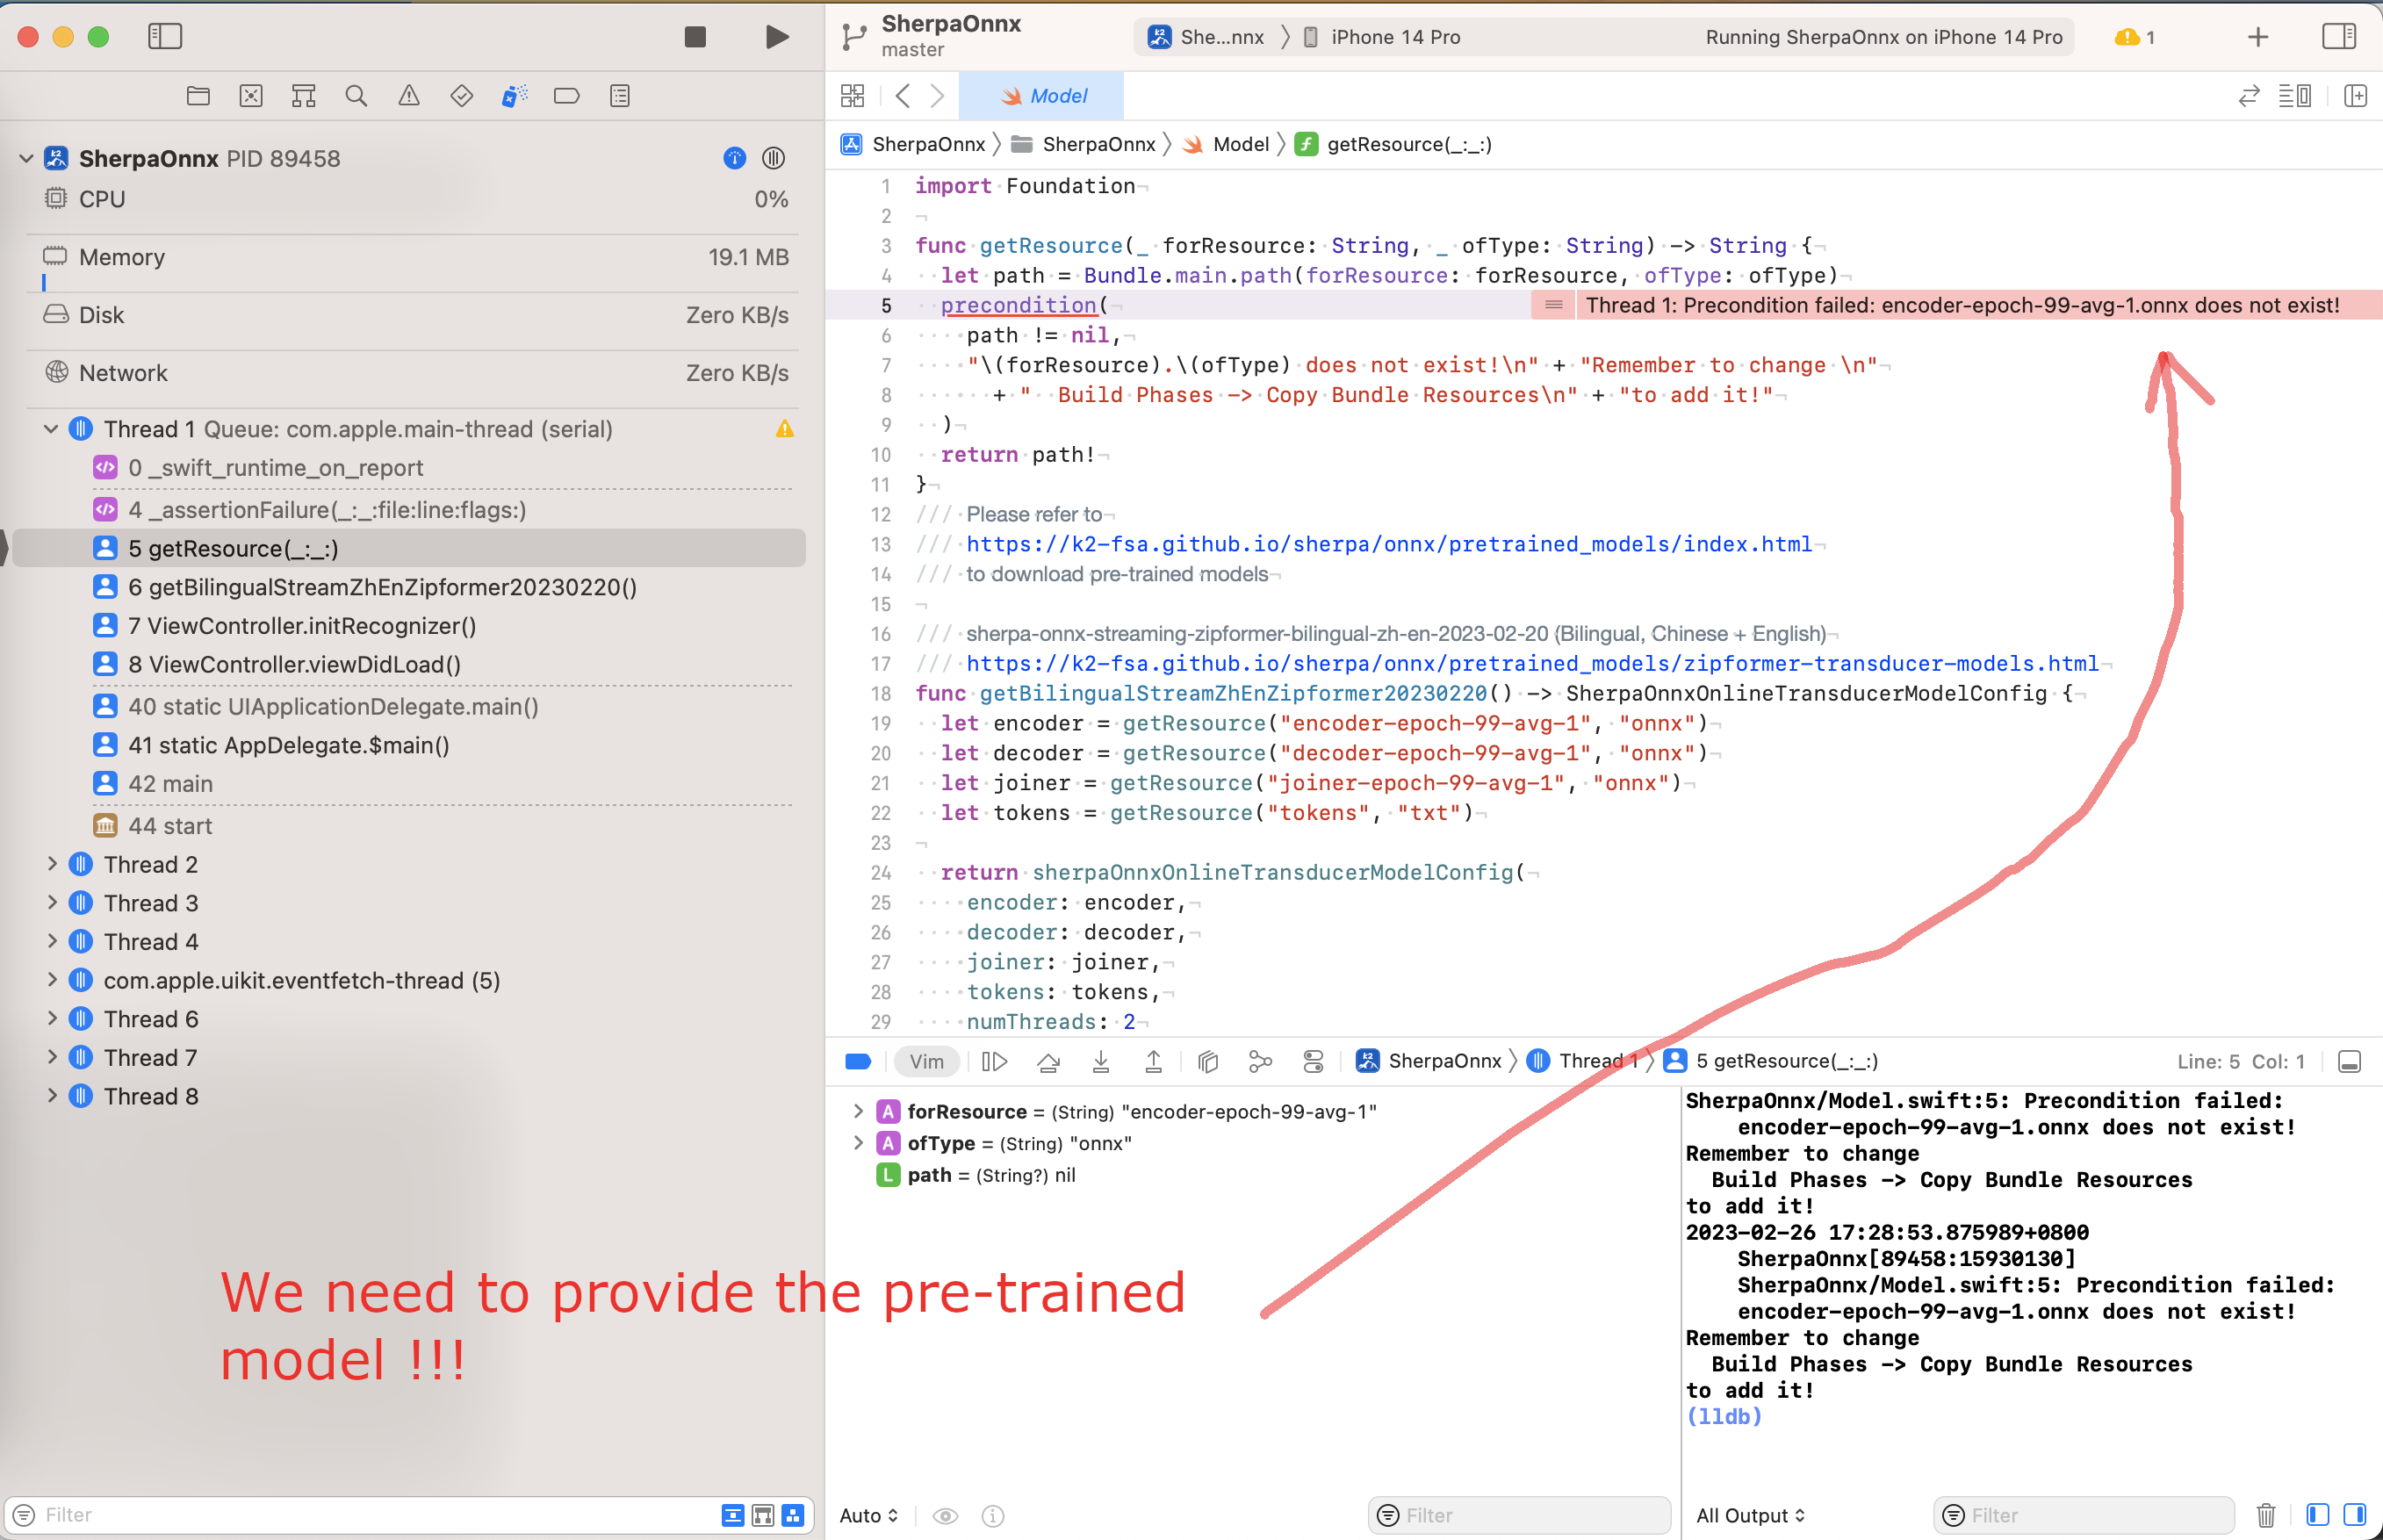The height and width of the screenshot is (1540, 2383).
Task: Go back in editor history
Action: pyautogui.click(x=903, y=96)
